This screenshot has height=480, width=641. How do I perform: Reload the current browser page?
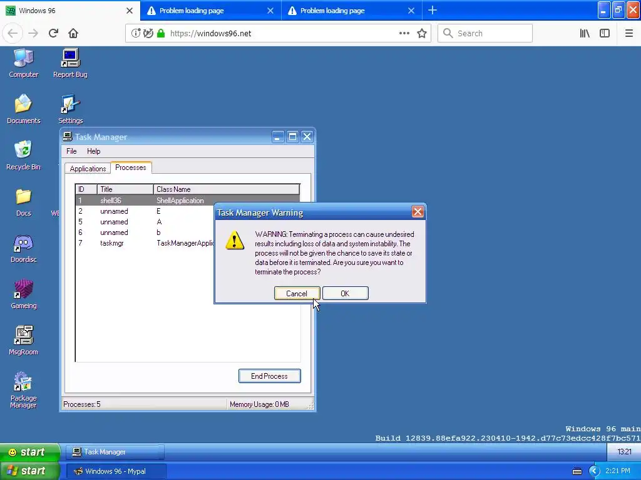(53, 34)
